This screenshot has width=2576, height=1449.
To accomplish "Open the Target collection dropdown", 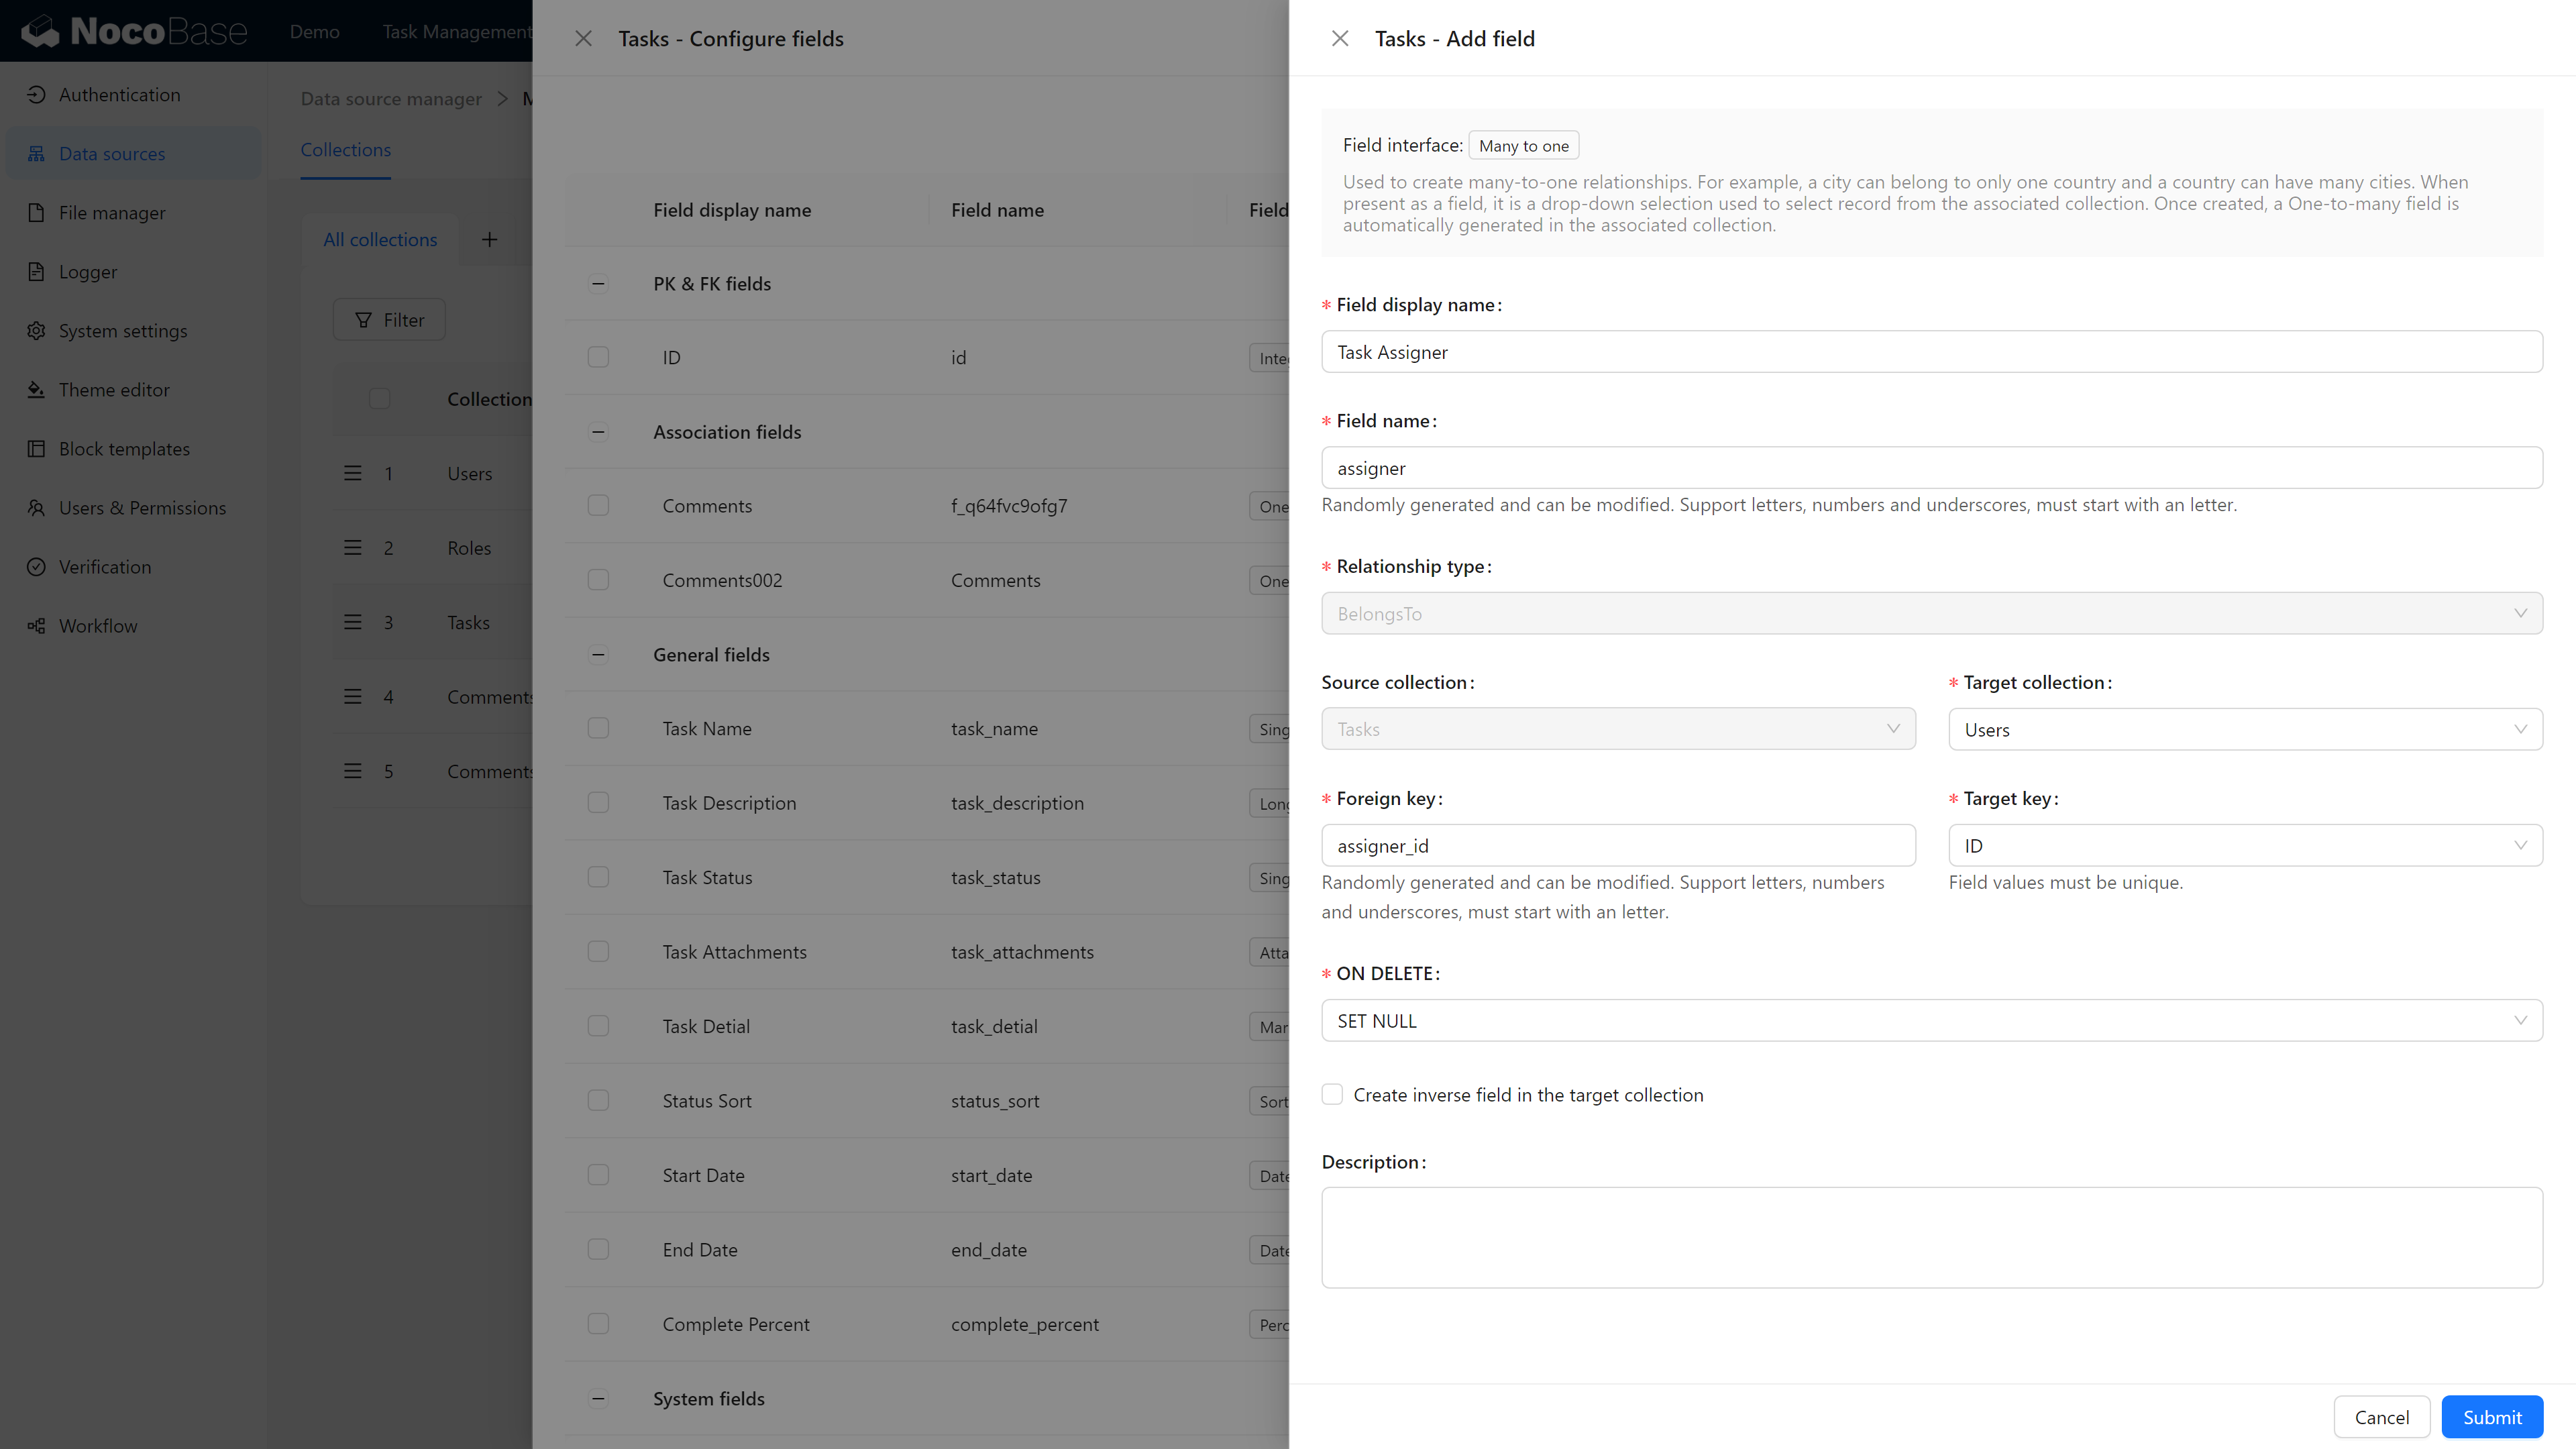I will pos(2245,730).
